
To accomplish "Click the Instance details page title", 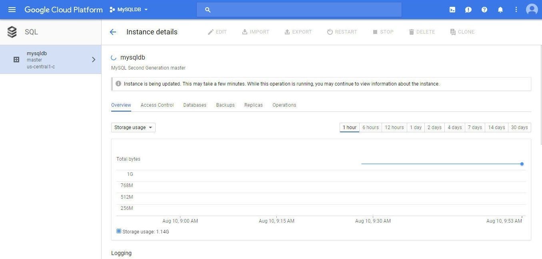I will pos(152,32).
